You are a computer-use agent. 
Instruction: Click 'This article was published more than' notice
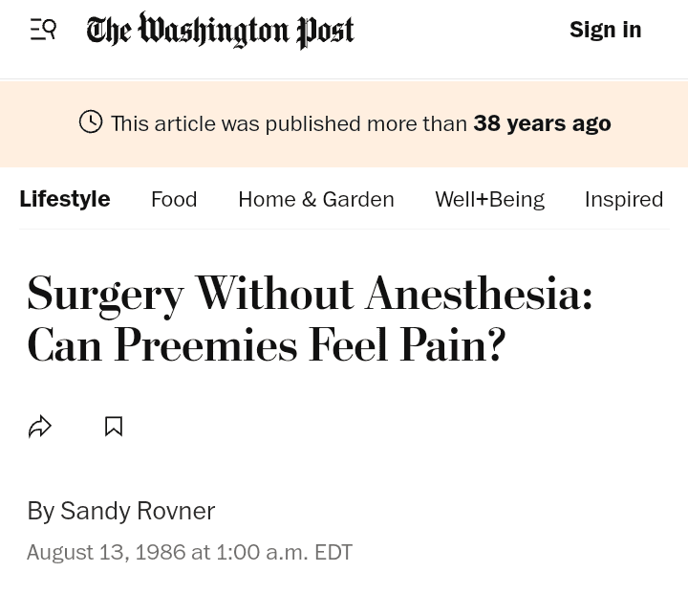[289, 123]
